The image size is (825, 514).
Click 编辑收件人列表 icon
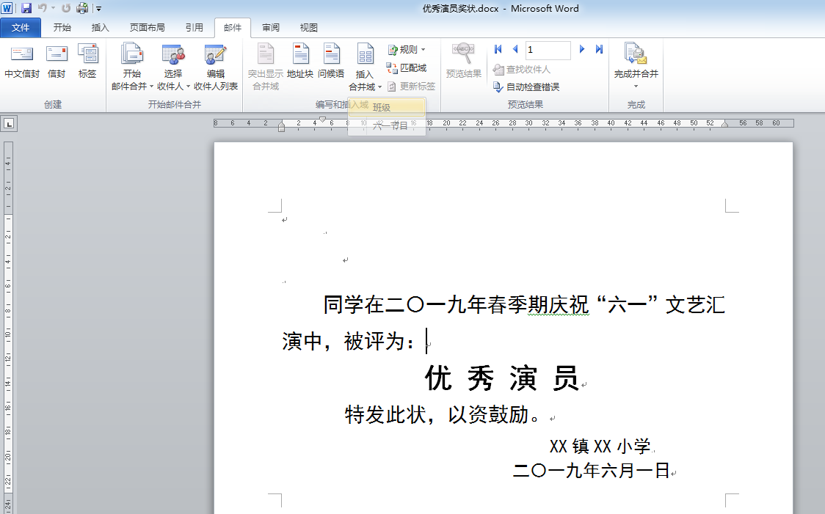216,67
